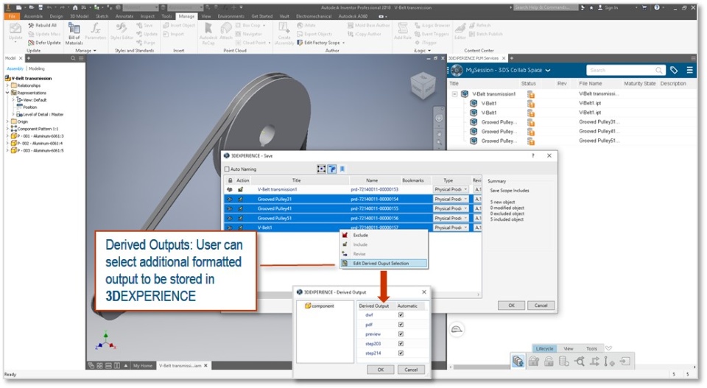Image resolution: width=707 pixels, height=388 pixels.
Task: Click the tag icon in 3DEXPERIENCE panel header
Action: (674, 70)
